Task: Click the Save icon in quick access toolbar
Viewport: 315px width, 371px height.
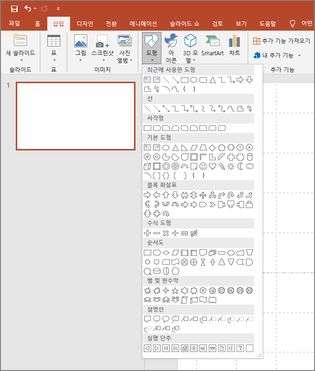Action: 14,9
